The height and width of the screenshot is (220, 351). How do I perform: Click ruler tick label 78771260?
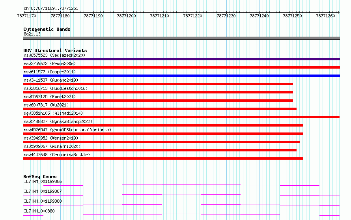pyautogui.click(x=325, y=16)
